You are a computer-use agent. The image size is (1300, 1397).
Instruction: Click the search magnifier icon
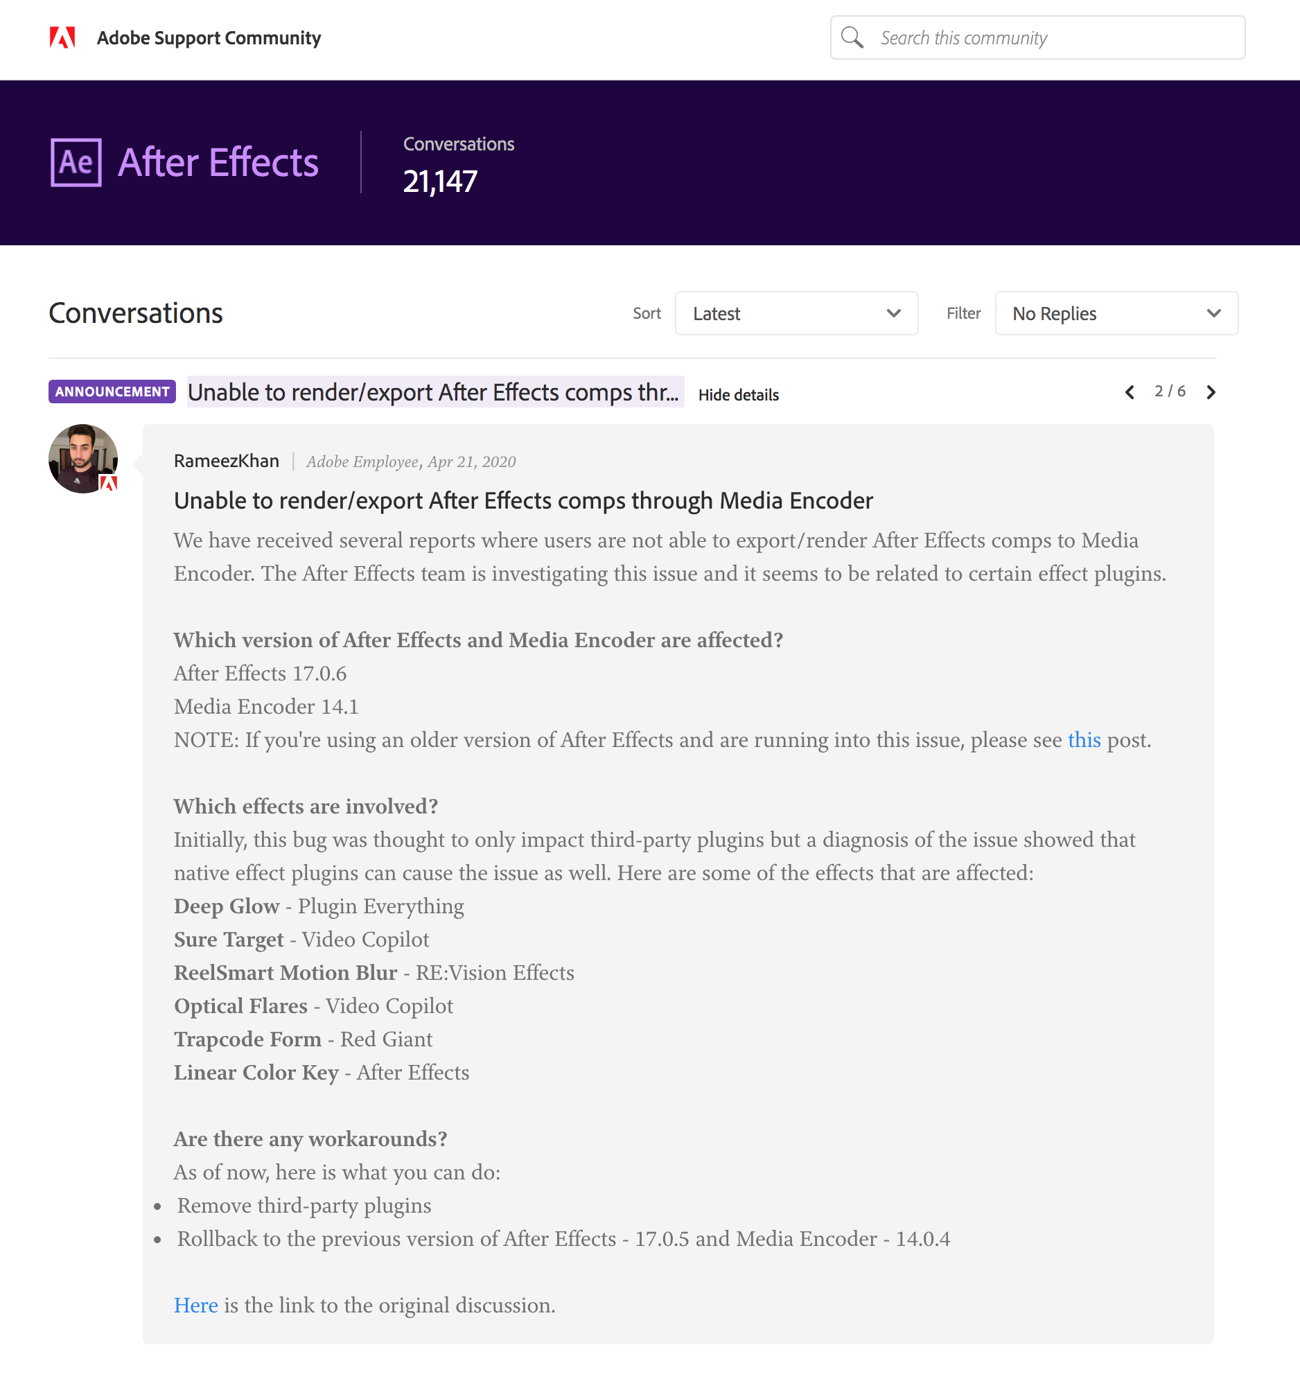click(x=852, y=37)
